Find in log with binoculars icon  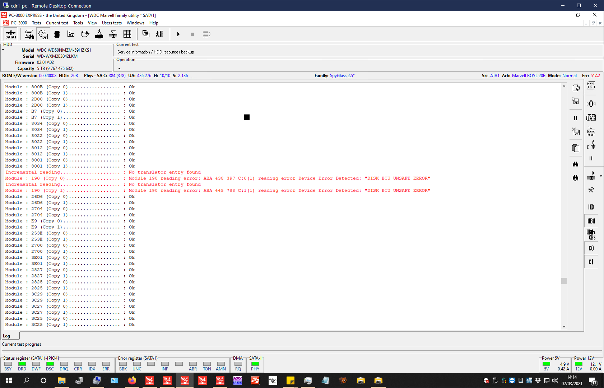click(x=576, y=164)
